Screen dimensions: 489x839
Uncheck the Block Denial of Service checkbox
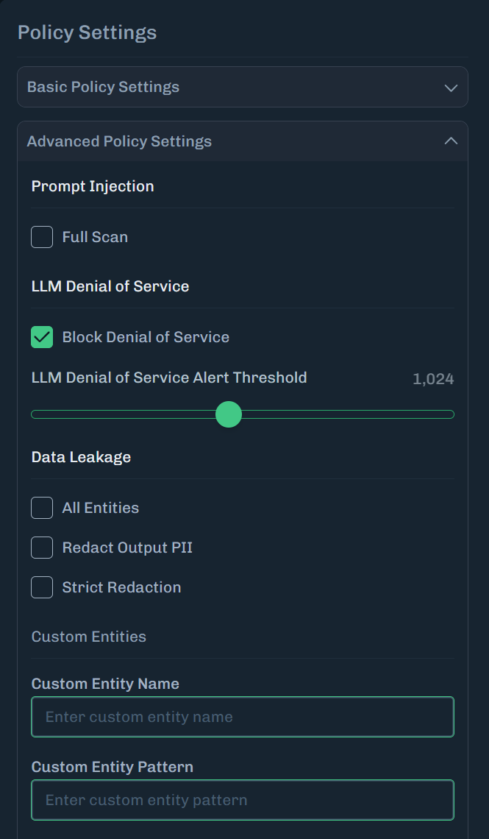(42, 337)
